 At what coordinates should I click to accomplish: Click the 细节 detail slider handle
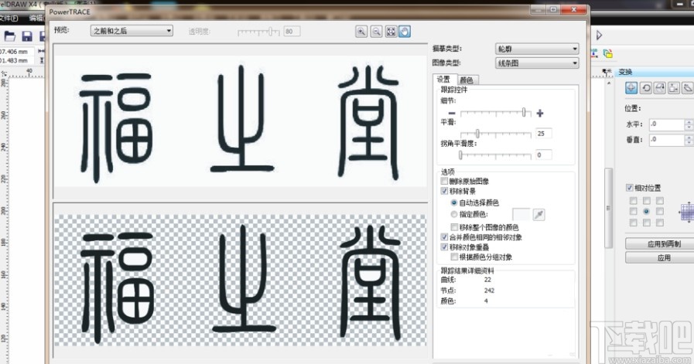(524, 112)
